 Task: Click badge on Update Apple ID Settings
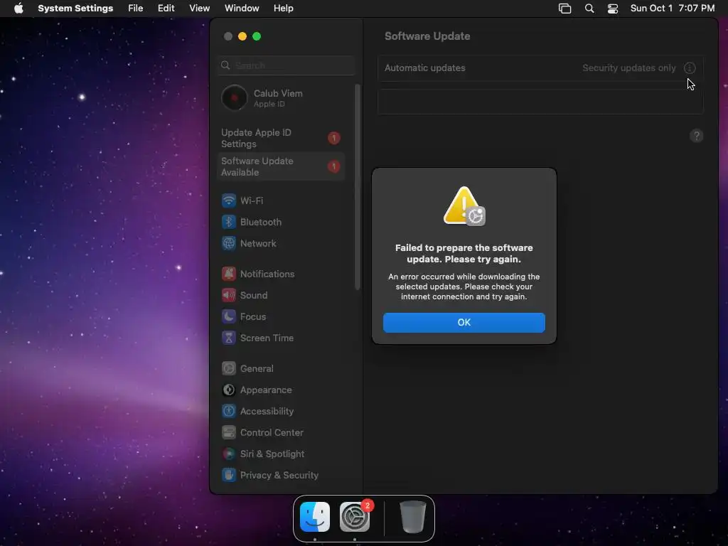coord(334,138)
